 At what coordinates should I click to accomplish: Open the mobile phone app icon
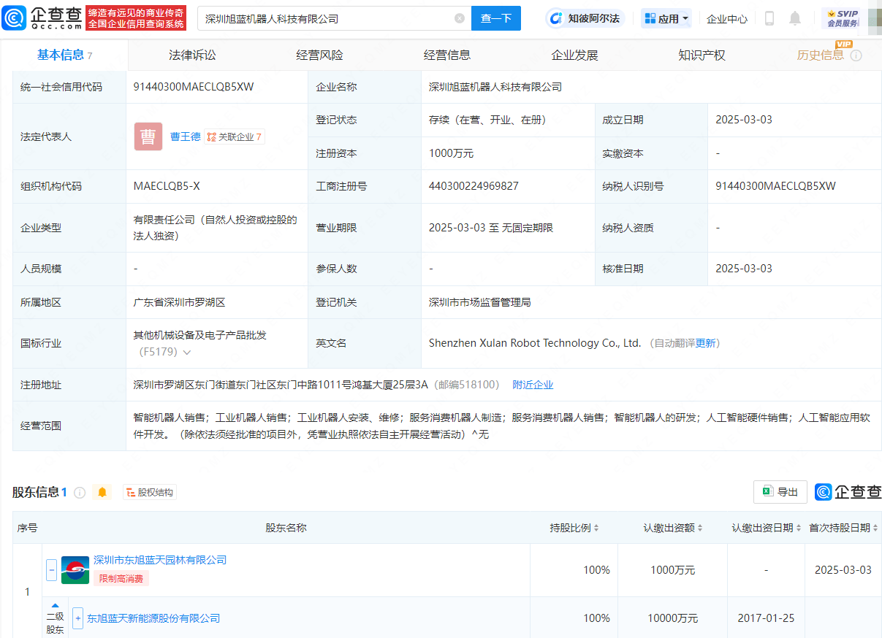[769, 18]
